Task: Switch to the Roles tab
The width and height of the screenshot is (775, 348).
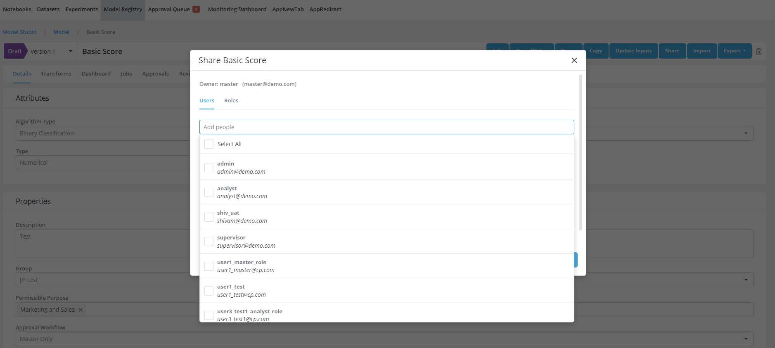Action: pos(231,101)
